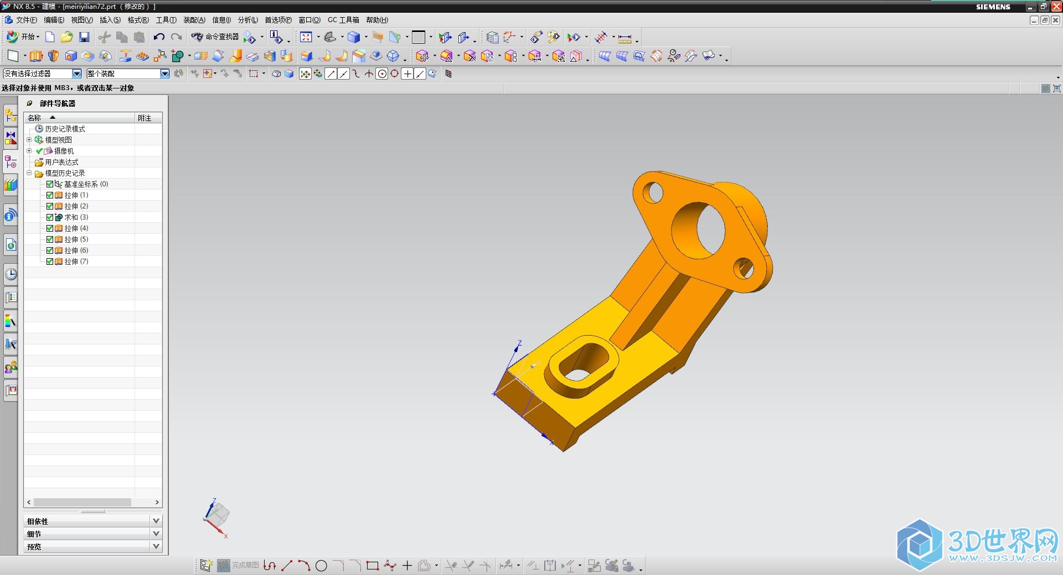Open the 视图(V) menu

[x=82, y=20]
